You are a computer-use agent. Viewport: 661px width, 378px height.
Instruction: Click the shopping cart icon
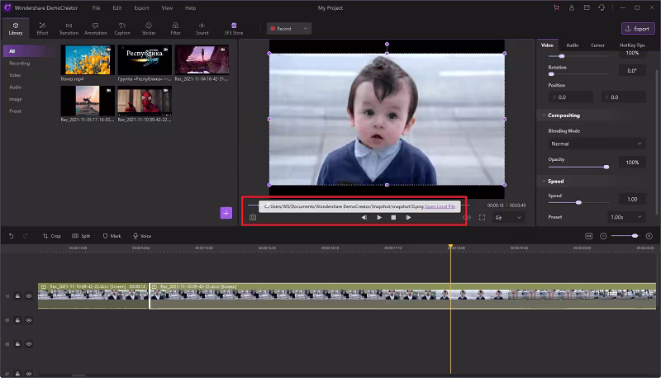556,7
